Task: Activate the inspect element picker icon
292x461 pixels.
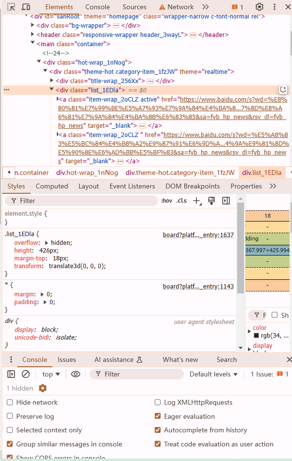Action: coord(11,7)
